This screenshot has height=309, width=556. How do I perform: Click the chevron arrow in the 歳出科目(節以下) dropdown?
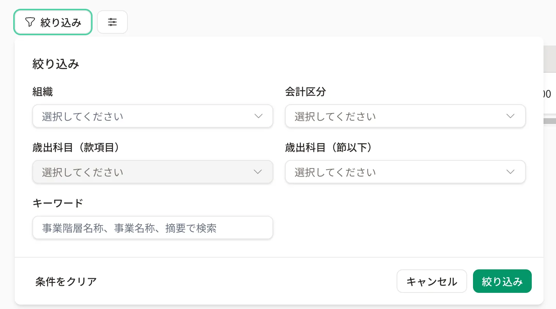coord(510,172)
